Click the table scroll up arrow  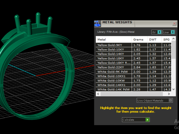[173, 39]
